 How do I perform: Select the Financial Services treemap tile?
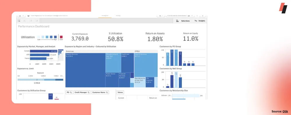pos(124,80)
